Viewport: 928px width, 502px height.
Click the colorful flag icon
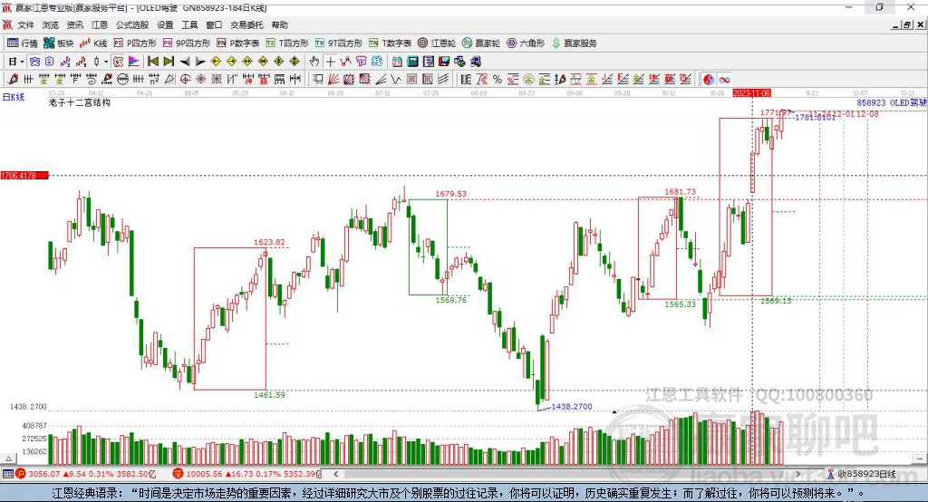click(134, 62)
